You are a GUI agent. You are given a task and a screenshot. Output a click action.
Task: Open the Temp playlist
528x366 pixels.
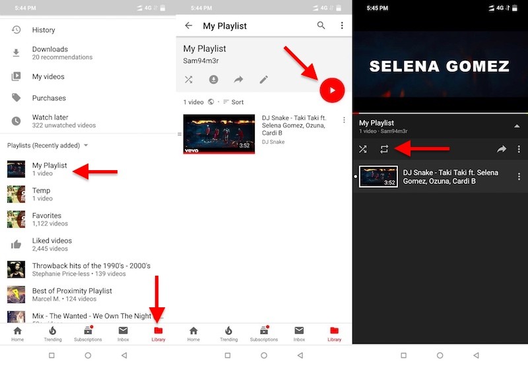tap(88, 194)
